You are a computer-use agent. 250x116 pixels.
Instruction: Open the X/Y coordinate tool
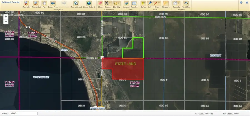[150, 4]
